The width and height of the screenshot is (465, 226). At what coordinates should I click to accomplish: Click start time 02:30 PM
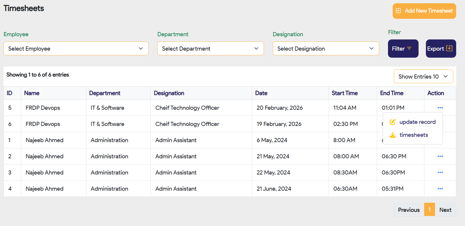345,124
